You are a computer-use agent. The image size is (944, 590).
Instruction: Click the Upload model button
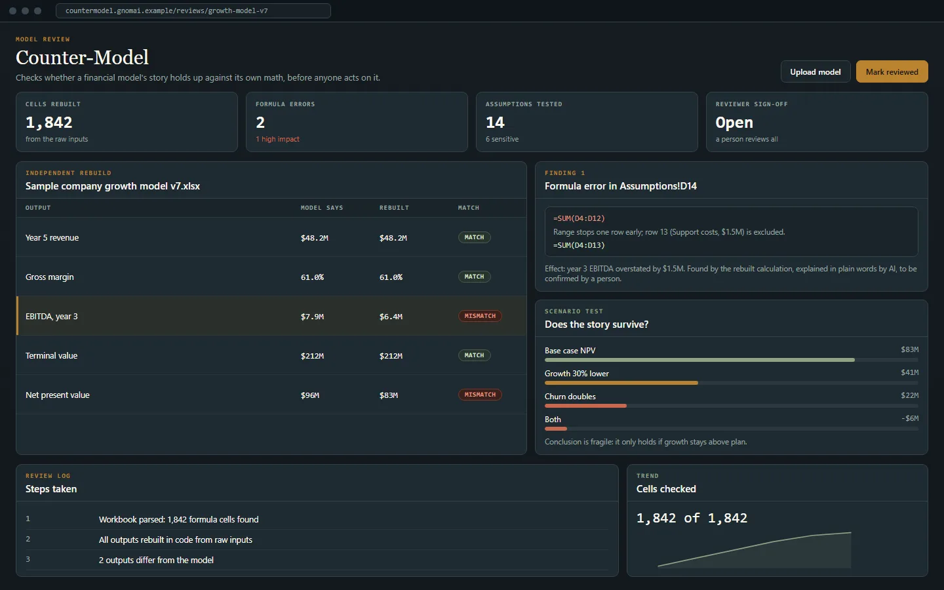(816, 72)
